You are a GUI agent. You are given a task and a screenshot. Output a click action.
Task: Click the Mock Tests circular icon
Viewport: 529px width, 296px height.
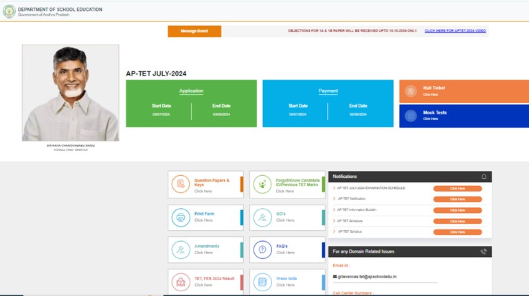pyautogui.click(x=410, y=116)
